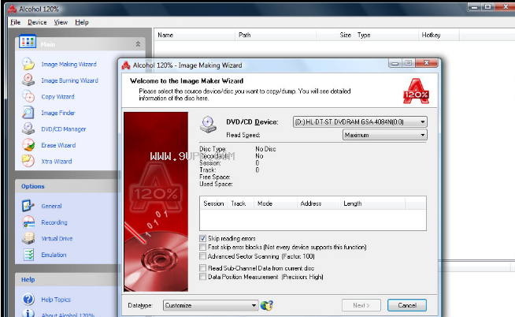Click the Image Making Wizard sidebar icon
Viewport: 515px width, 317px height.
point(28,64)
